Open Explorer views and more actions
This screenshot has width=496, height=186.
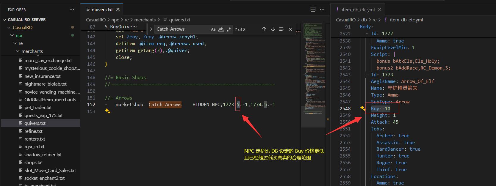point(72,10)
